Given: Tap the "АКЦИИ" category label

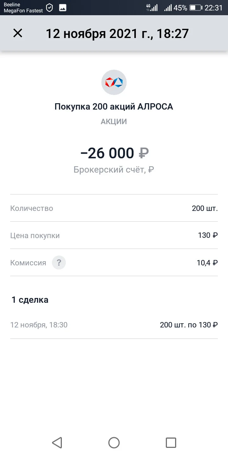Looking at the screenshot, I should (x=114, y=122).
